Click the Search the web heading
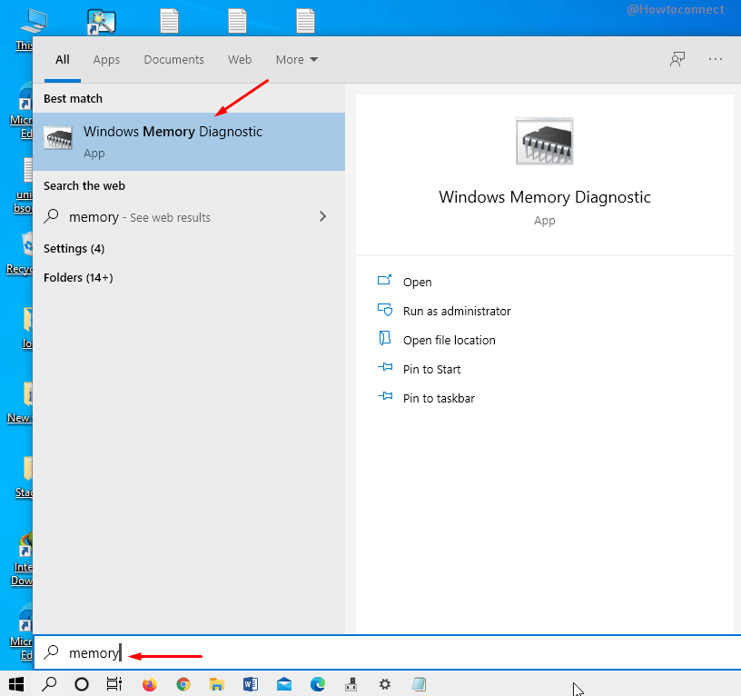The height and width of the screenshot is (696, 741). [x=84, y=186]
